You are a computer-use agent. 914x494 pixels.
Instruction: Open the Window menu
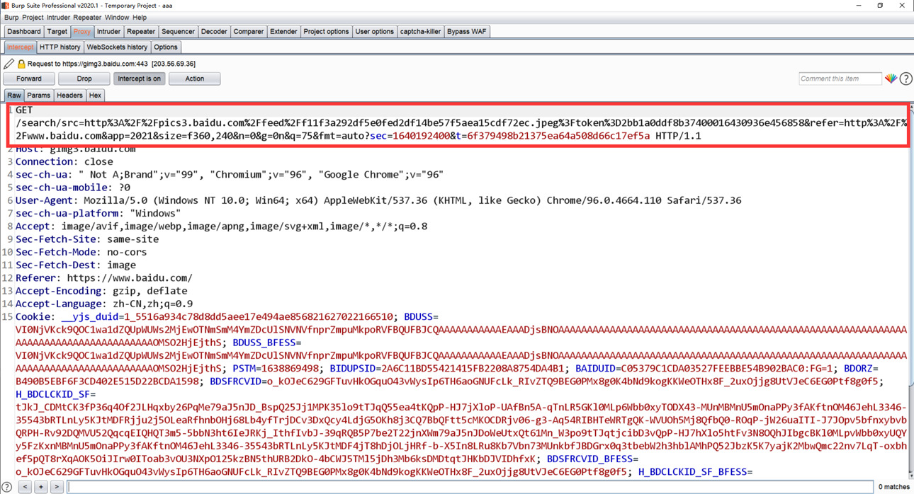click(117, 17)
